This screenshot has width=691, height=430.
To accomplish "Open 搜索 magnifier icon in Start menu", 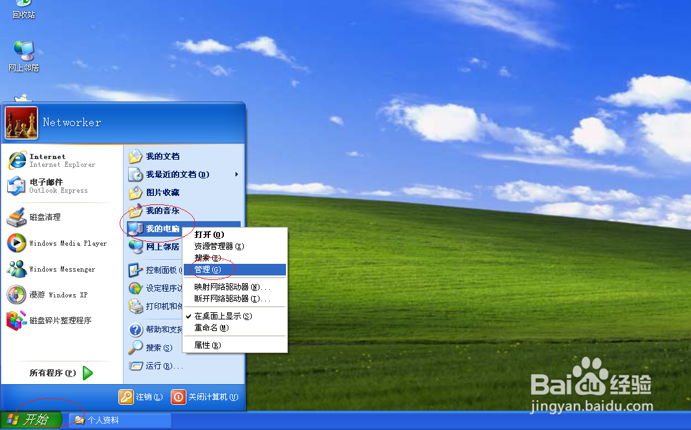I will click(135, 348).
